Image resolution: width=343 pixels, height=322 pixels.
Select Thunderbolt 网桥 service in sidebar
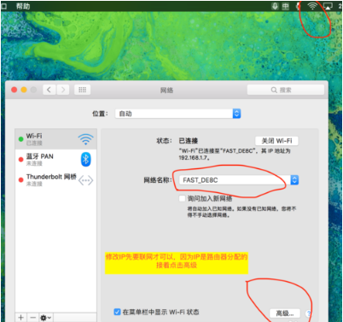[55, 180]
